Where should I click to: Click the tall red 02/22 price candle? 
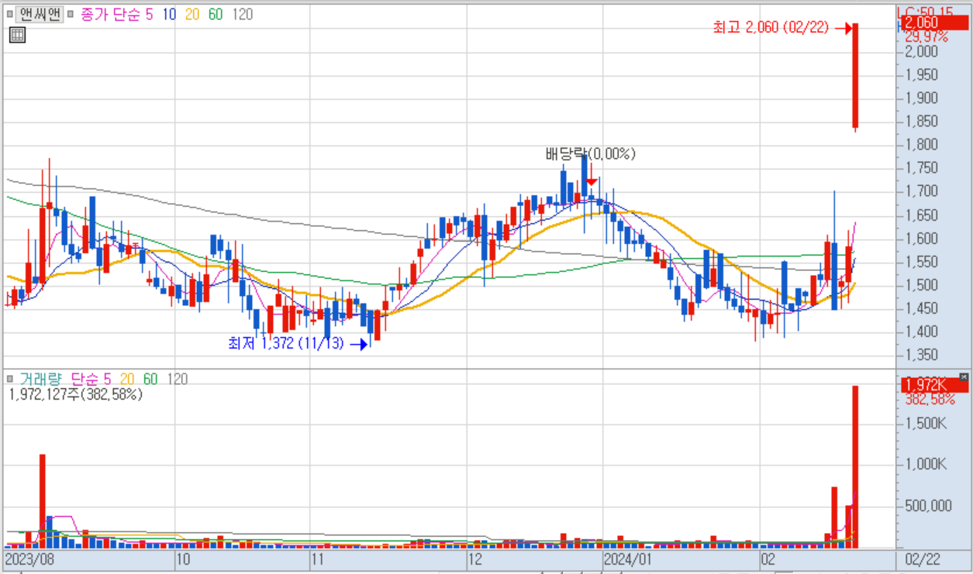coord(856,76)
